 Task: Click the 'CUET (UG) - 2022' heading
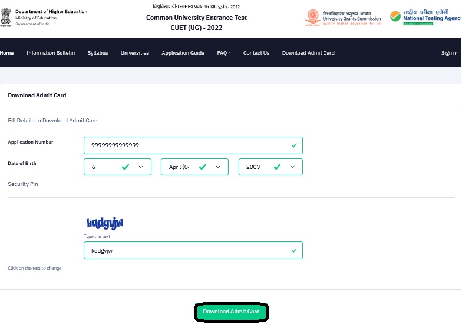[x=196, y=28]
